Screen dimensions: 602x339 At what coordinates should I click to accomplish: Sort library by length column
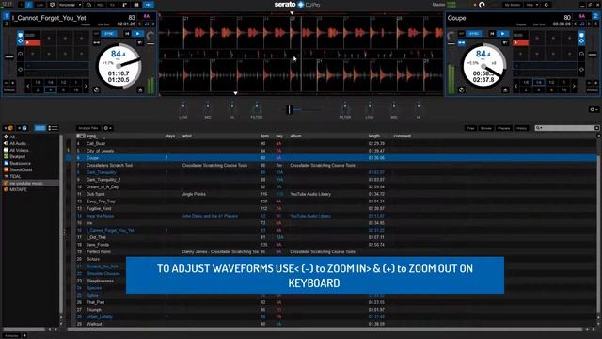(x=374, y=136)
